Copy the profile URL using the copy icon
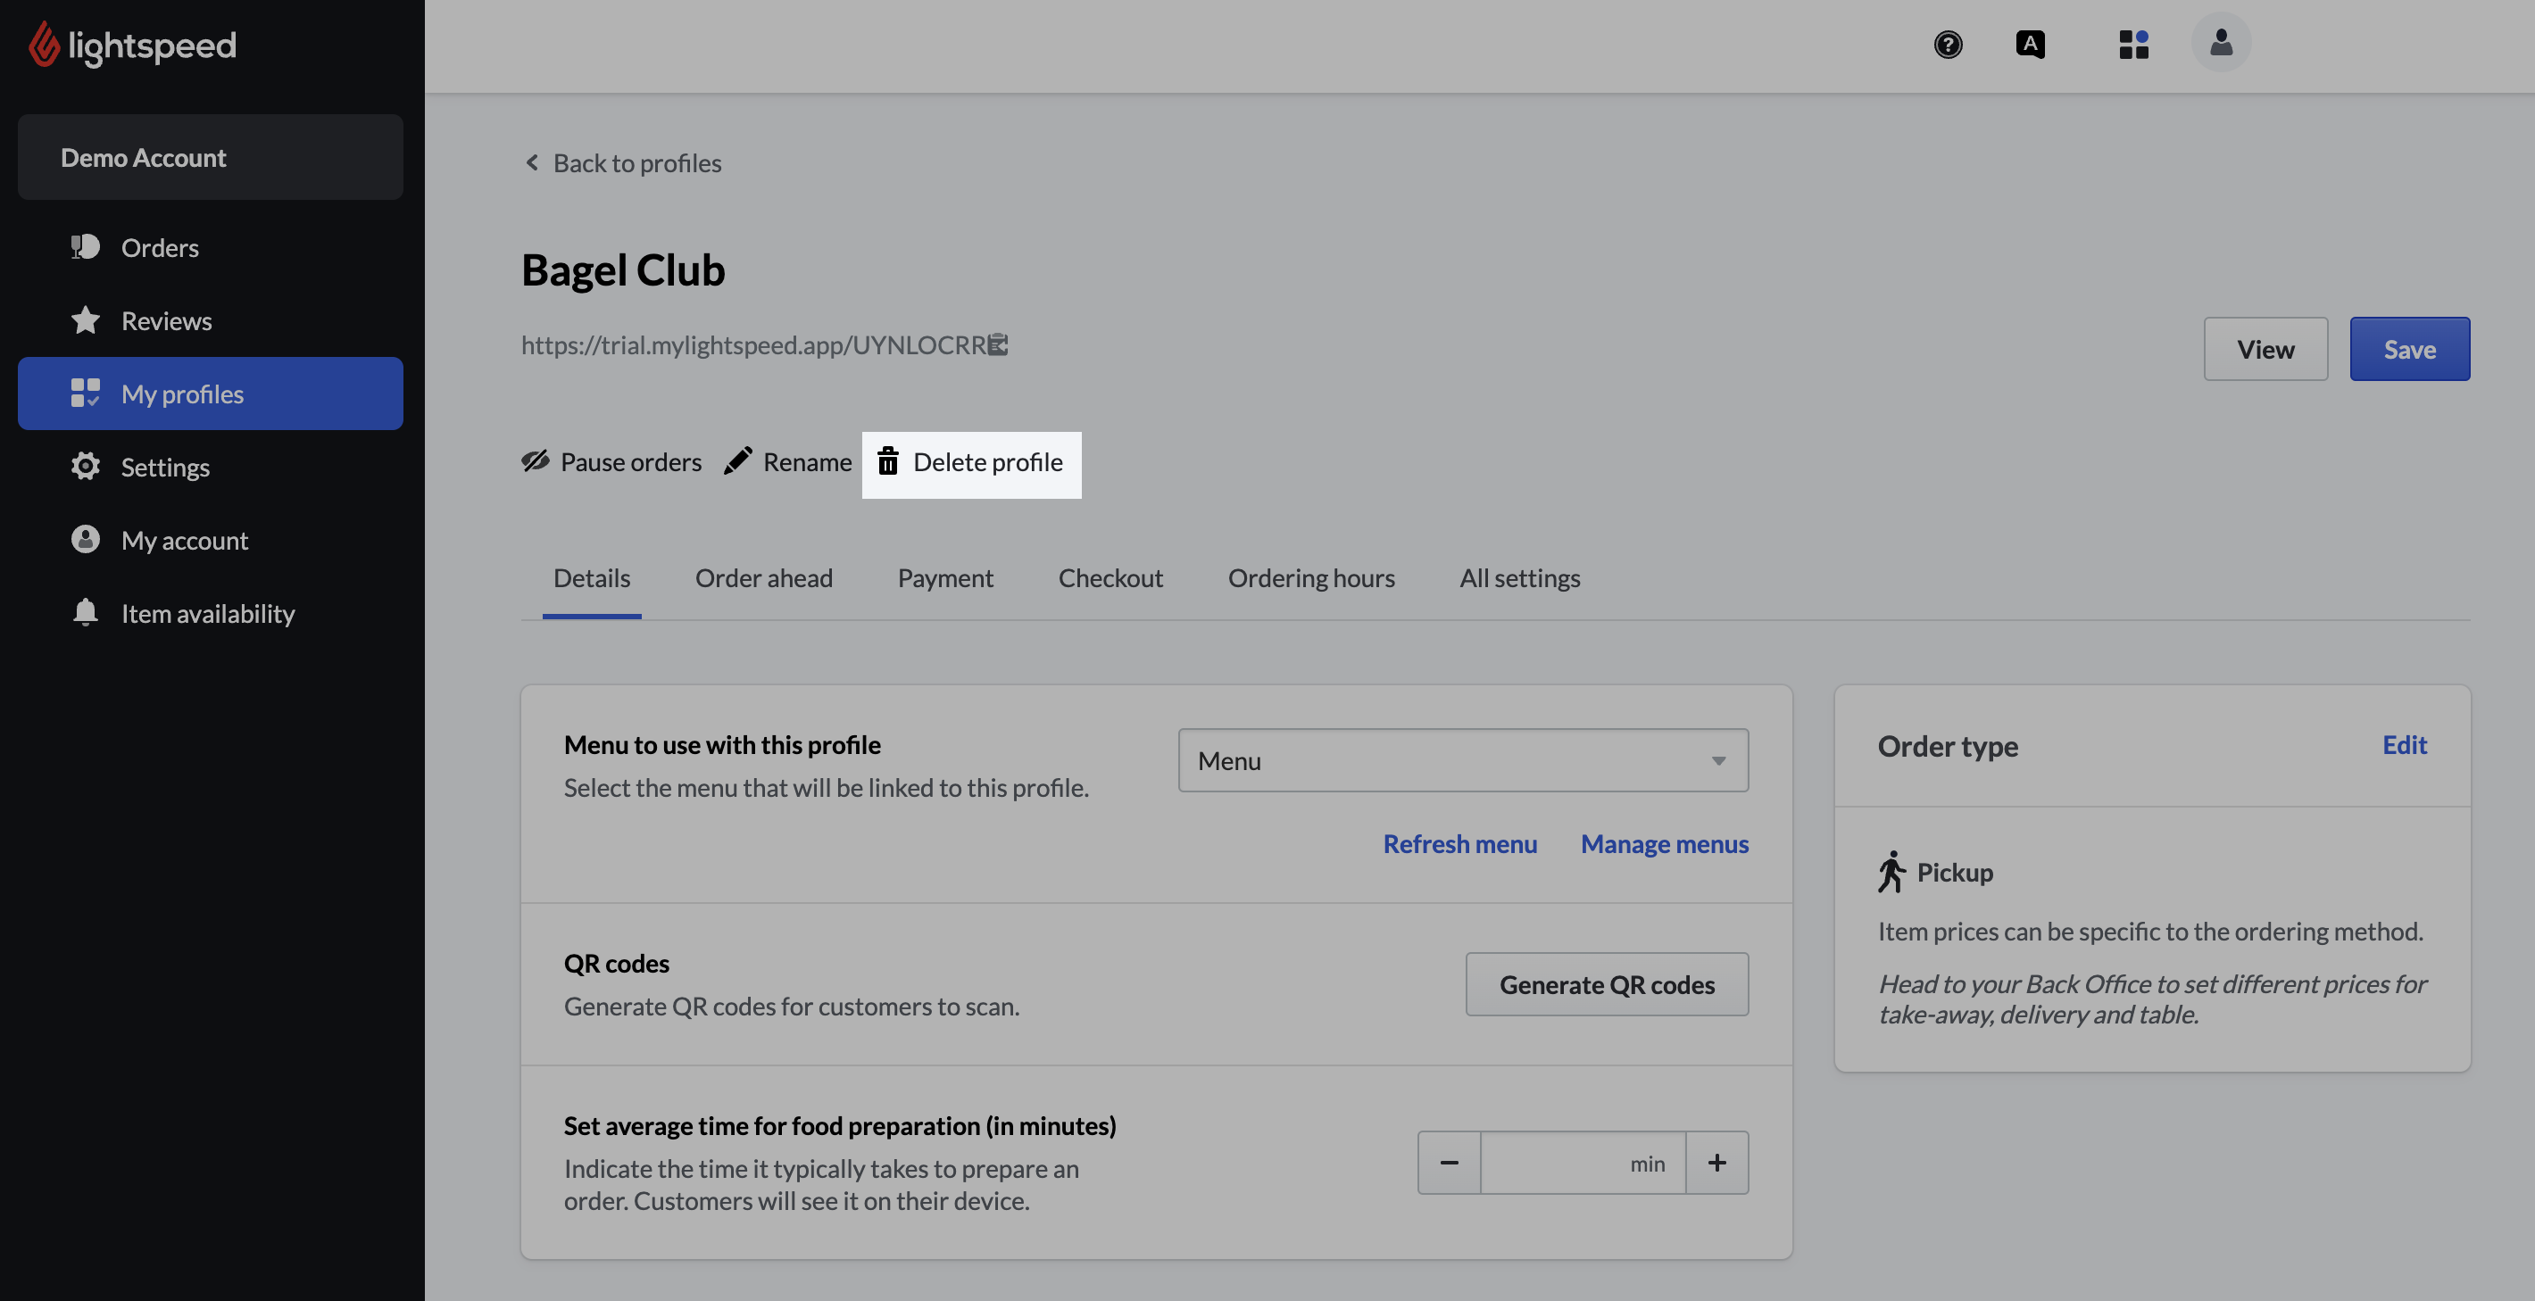 (x=998, y=344)
